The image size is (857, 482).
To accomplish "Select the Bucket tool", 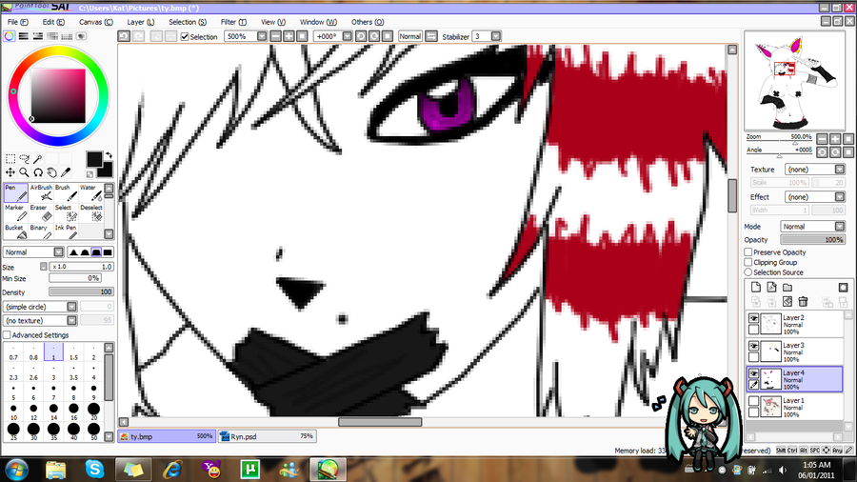I will pyautogui.click(x=16, y=232).
